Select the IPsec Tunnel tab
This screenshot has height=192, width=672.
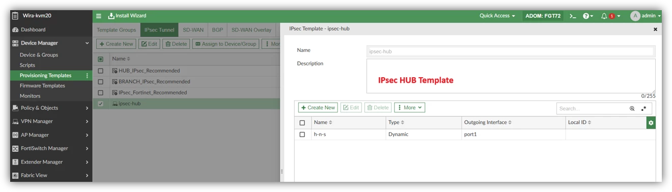[159, 30]
